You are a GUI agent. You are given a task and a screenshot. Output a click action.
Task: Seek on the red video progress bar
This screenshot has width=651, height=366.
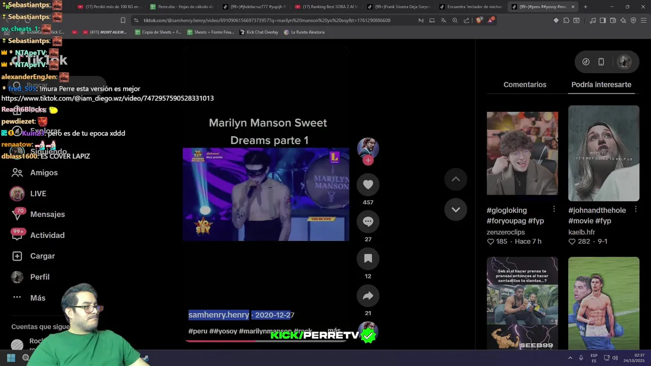[266, 341]
